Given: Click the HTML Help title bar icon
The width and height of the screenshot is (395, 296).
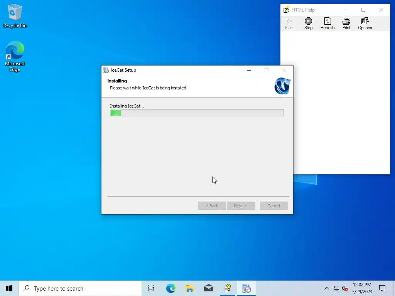Looking at the screenshot, I should tap(286, 10).
